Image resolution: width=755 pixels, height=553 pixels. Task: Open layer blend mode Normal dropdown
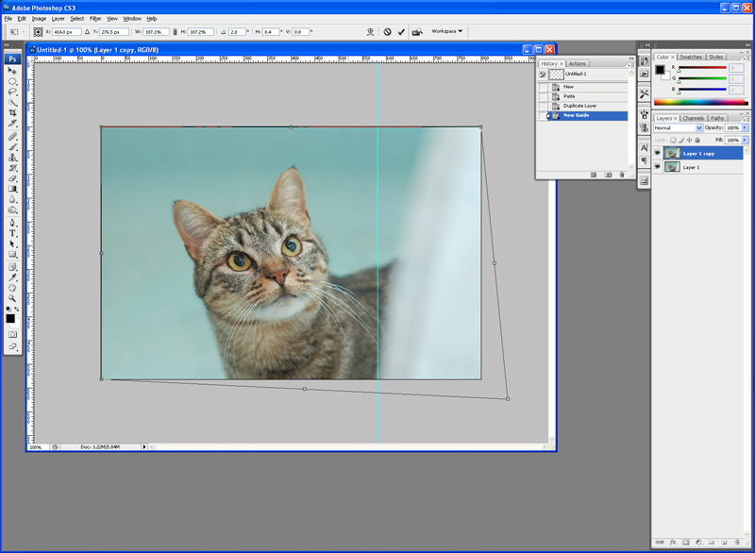coord(678,127)
